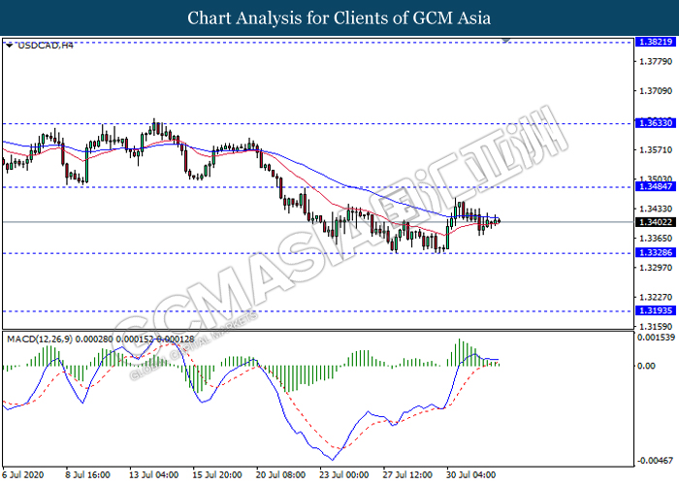Click the MACD 0.00 zero-level value

tap(647, 366)
